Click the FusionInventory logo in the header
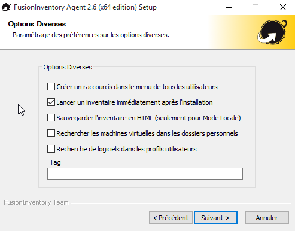Screen dimensions: 295x231 click(x=272, y=32)
